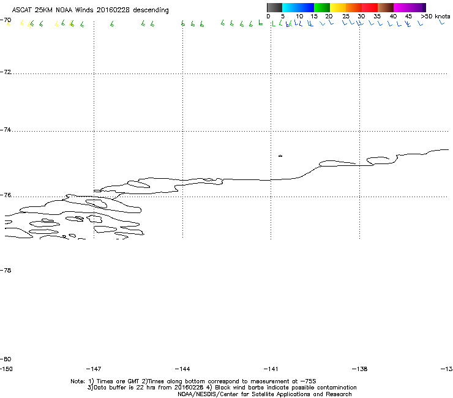Click the '25' legend scale label

(x=346, y=17)
